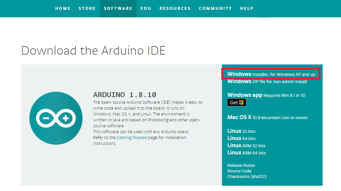Open the Source Code link
Image resolution: width=341 pixels, height=191 pixels.
pyautogui.click(x=239, y=171)
